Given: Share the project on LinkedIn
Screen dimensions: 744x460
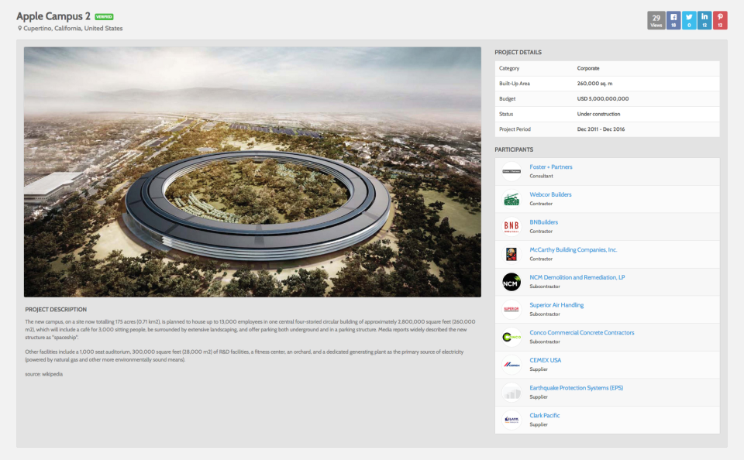Looking at the screenshot, I should point(704,20).
